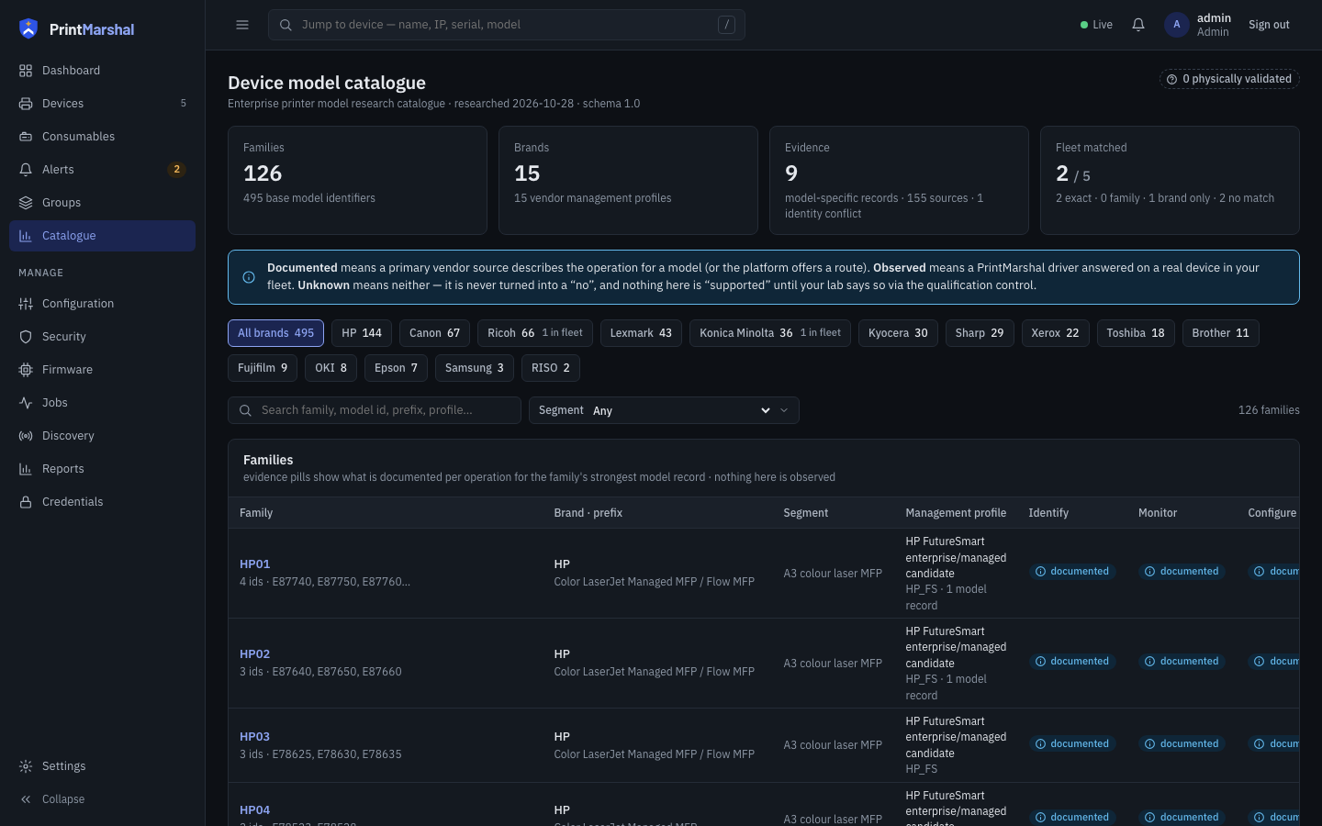
Task: Select the Konica Minolta brand filter
Action: coord(770,333)
